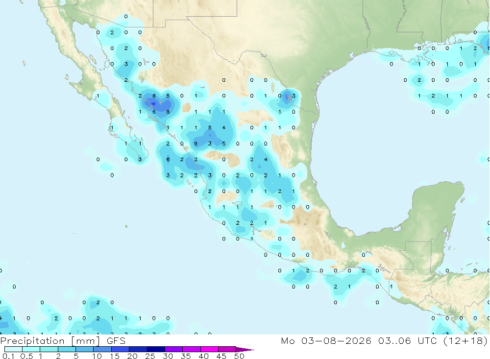The width and height of the screenshot is (490, 359).
Task: Pick the legend swatch between 30 and 35
Action: point(174,349)
